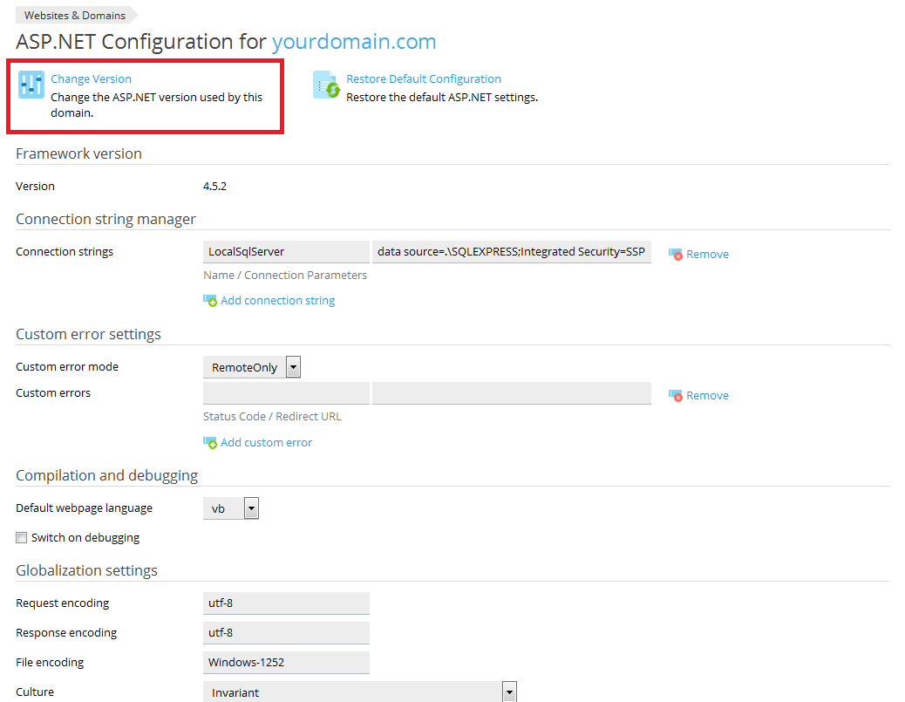Click the Default webpage language label
This screenshot has width=905, height=702.
85,508
